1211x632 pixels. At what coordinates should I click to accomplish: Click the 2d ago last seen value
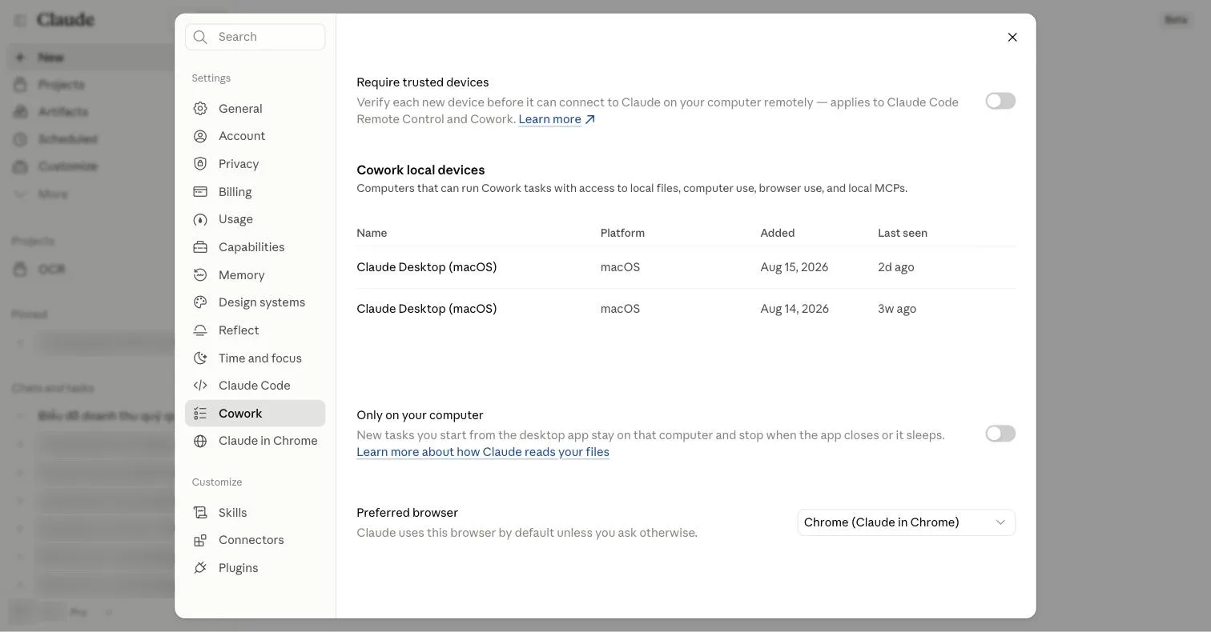[x=896, y=267]
